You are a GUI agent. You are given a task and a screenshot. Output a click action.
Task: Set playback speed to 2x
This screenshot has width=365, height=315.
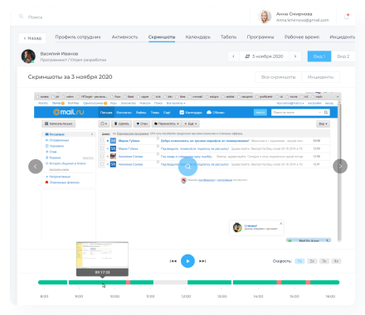point(312,261)
